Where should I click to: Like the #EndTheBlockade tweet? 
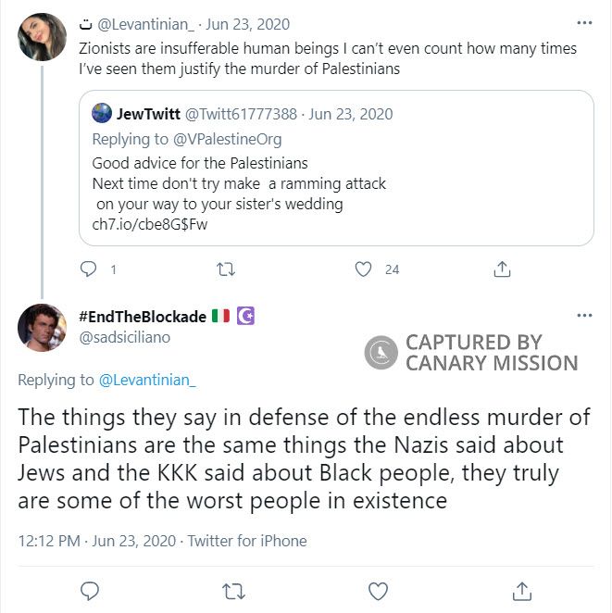378,590
